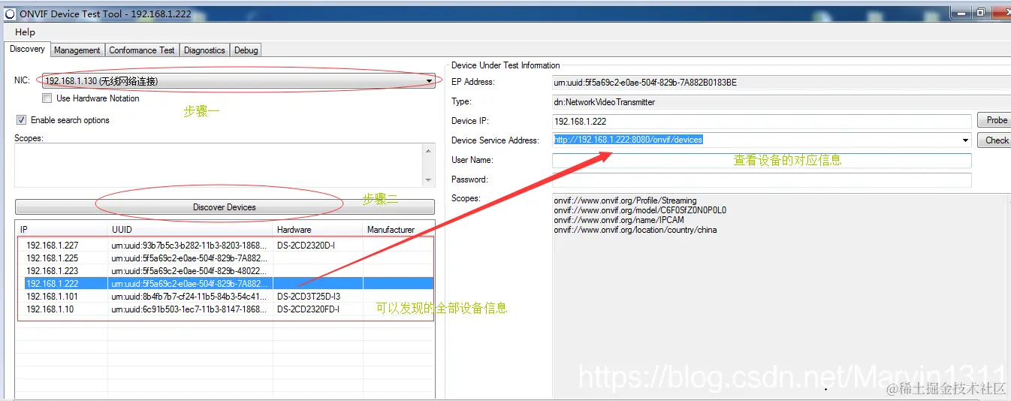
Task: Click inside the Scopes text box
Action: pos(219,165)
